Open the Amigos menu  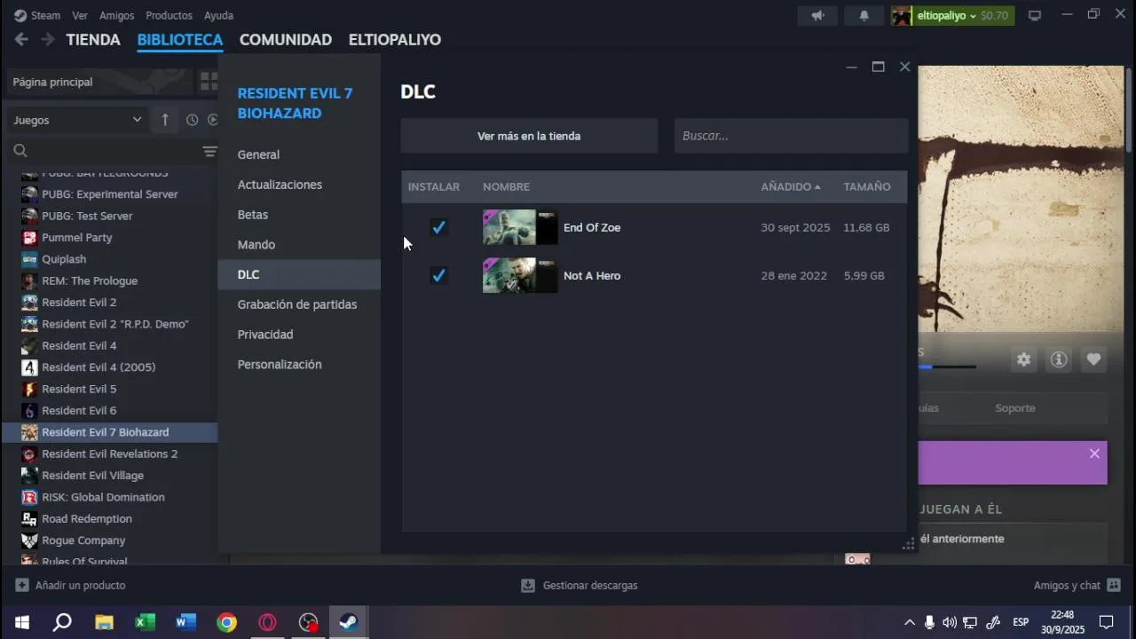(116, 15)
